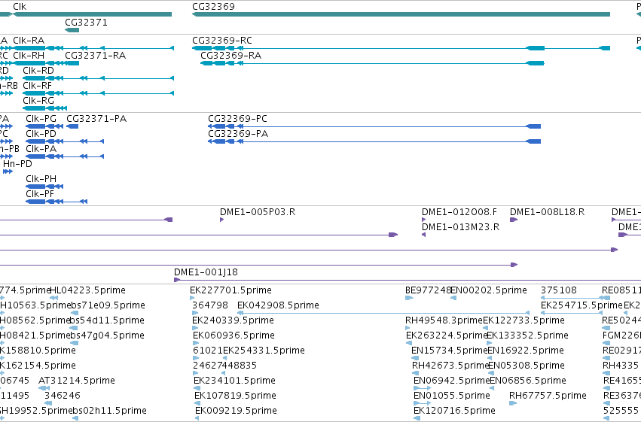Click EST bs71e09.5prime

[x=108, y=305]
